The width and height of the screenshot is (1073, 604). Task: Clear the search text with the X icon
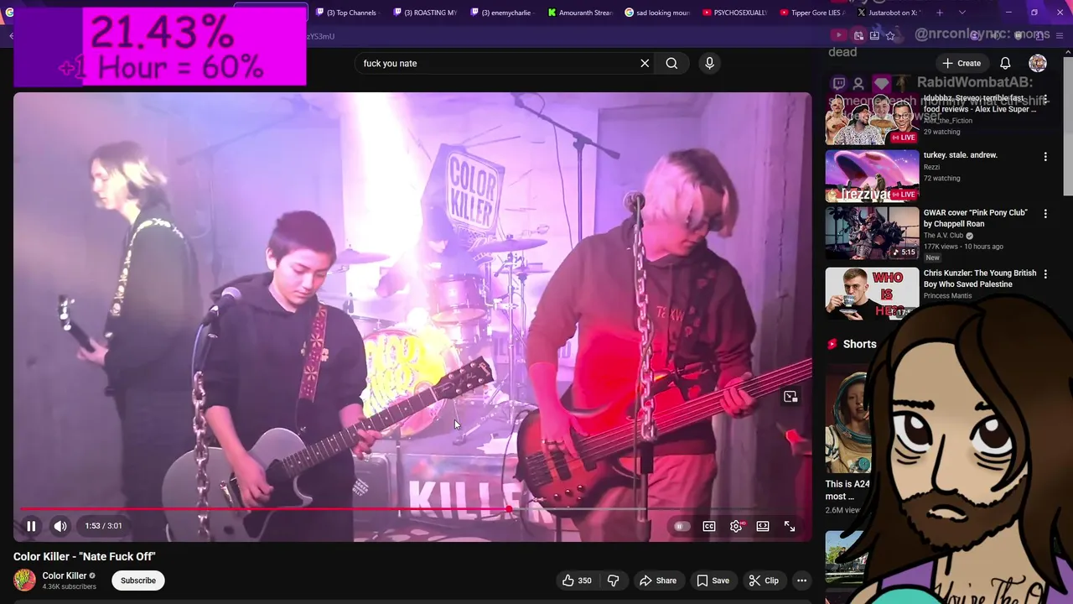(x=645, y=63)
